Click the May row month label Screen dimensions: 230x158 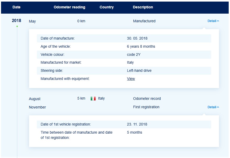click(32, 21)
